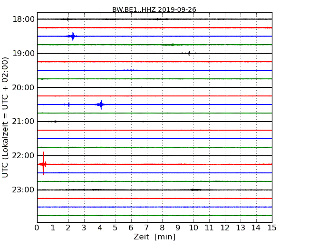Click x-axis tick label 6
Viewport: 309px width, 247px height.
point(131,228)
